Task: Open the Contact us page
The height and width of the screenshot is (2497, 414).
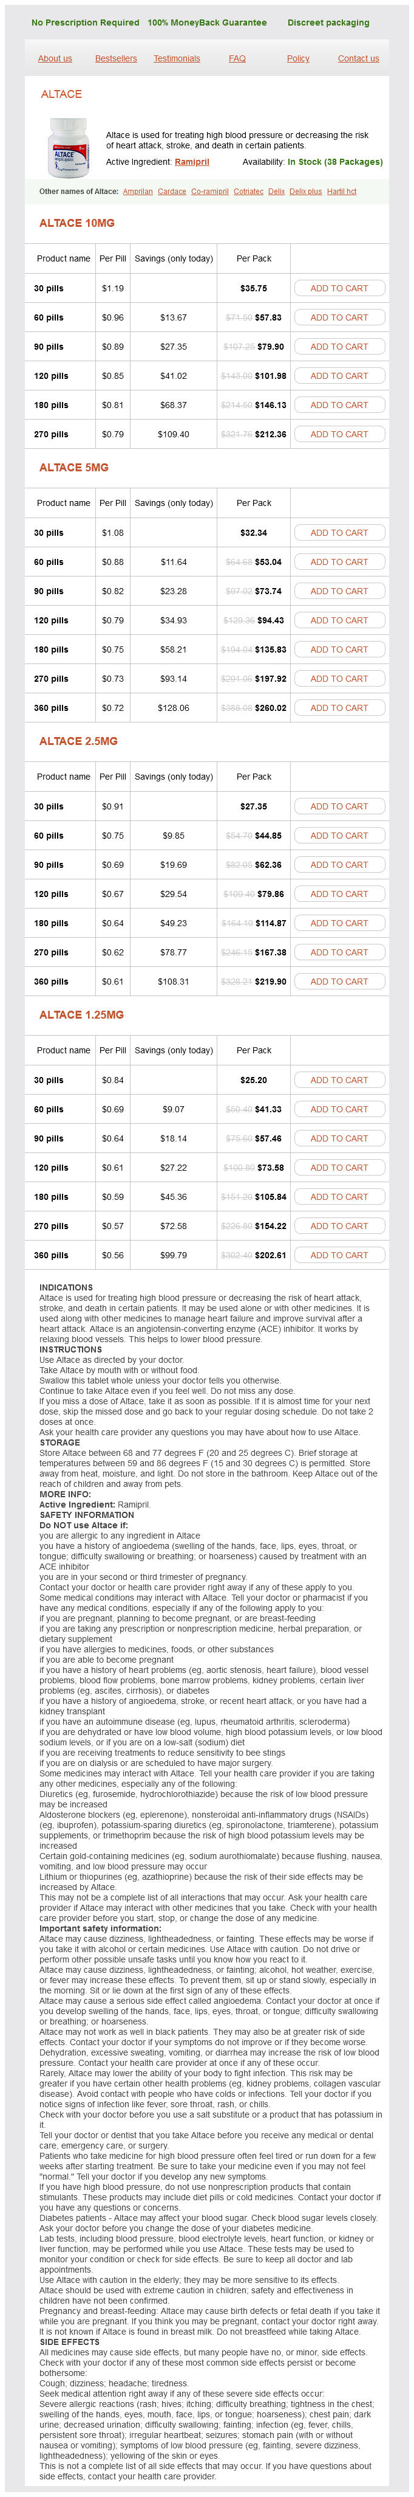Action: [x=358, y=59]
